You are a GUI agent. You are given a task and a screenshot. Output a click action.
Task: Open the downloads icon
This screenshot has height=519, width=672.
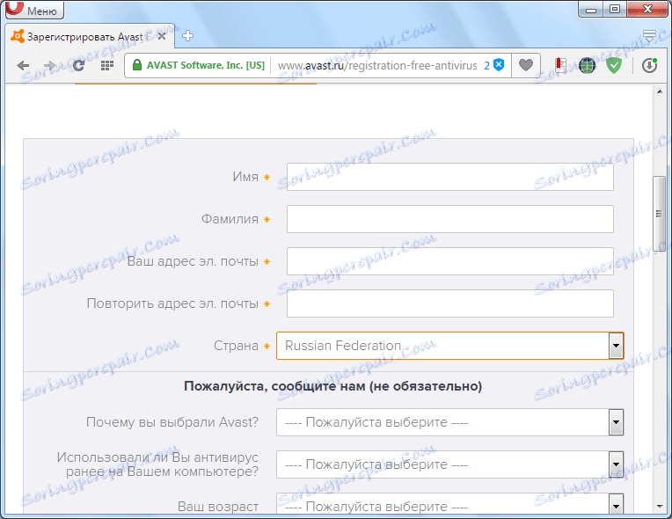[x=649, y=66]
